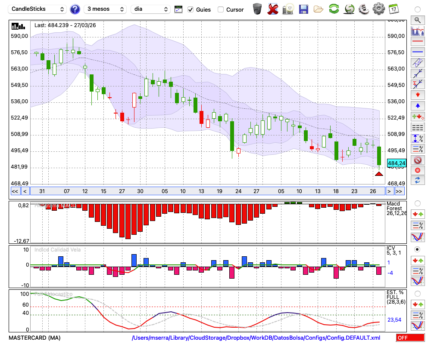431x344 pixels.
Task: Open the settings gear icon
Action: coord(378,9)
